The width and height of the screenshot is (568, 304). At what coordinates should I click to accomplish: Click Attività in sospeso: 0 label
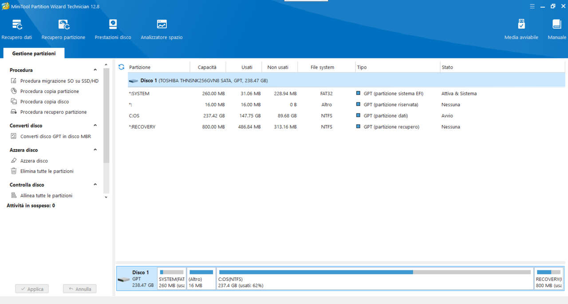point(31,206)
